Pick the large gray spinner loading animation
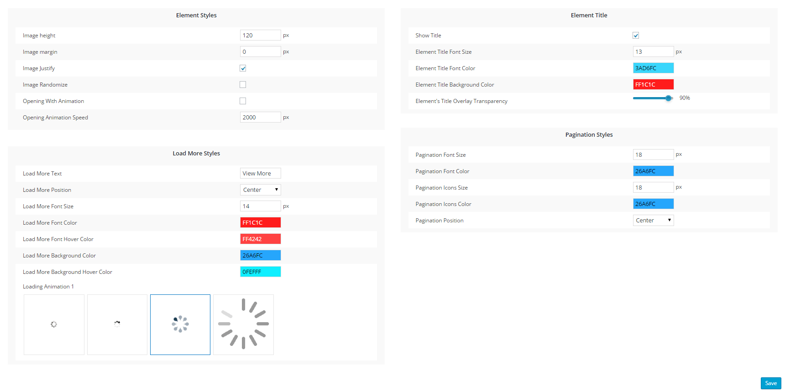The image size is (785, 391). (243, 324)
